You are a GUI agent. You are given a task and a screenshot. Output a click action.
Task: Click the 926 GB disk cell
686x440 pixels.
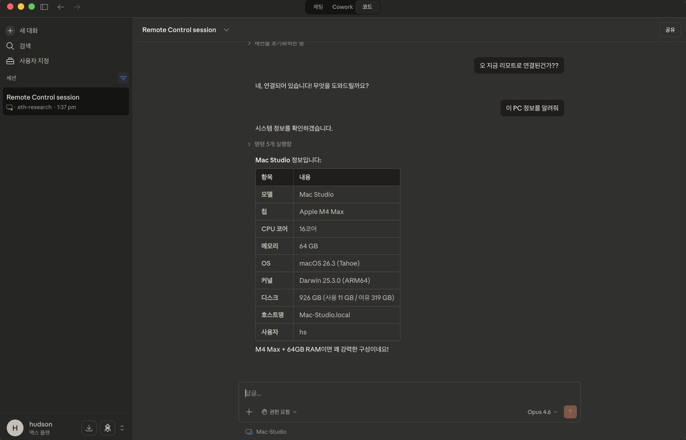click(346, 298)
